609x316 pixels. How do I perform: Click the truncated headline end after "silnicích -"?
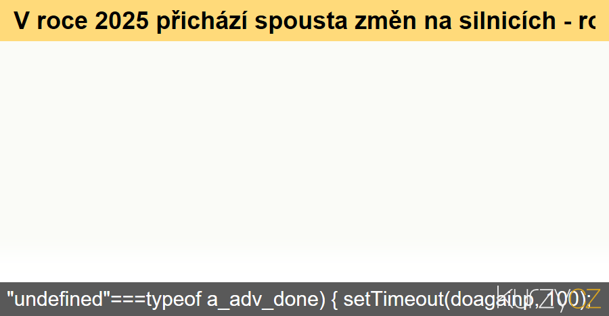[587, 22]
